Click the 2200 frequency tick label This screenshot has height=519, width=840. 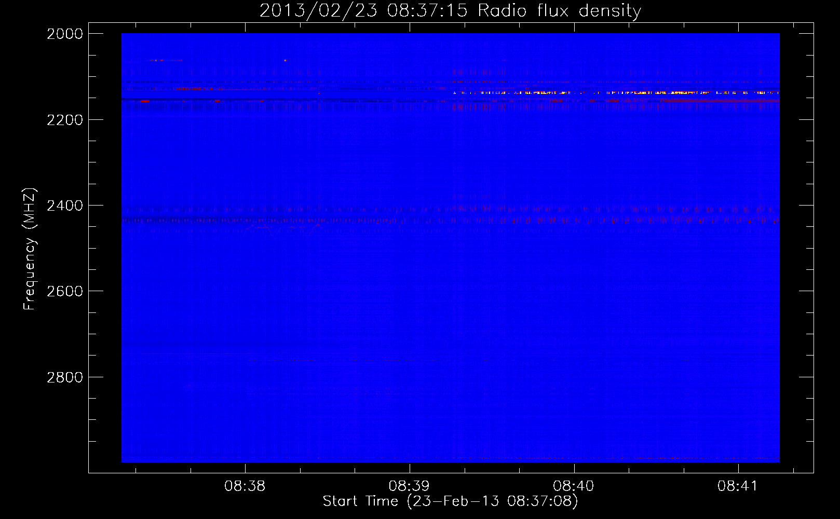[x=65, y=120]
